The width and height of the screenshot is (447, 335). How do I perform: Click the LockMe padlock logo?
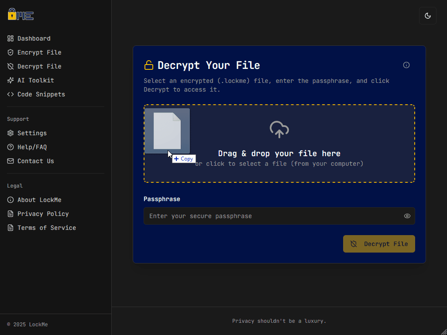21,14
